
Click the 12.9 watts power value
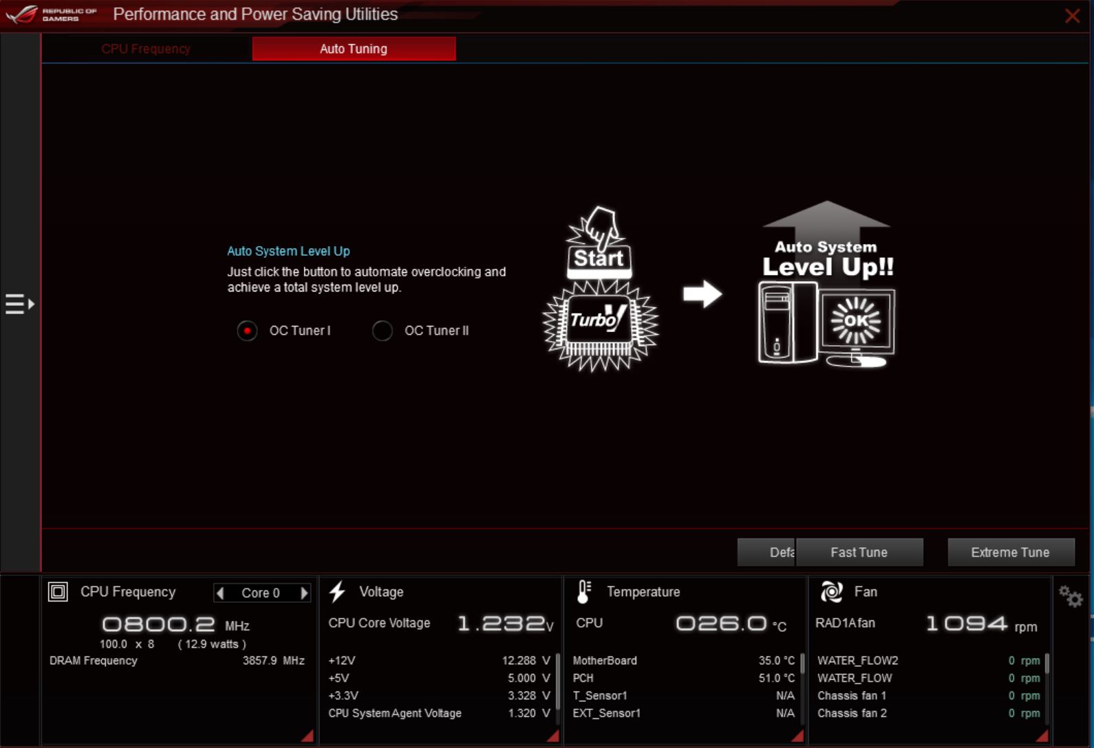[x=212, y=644]
